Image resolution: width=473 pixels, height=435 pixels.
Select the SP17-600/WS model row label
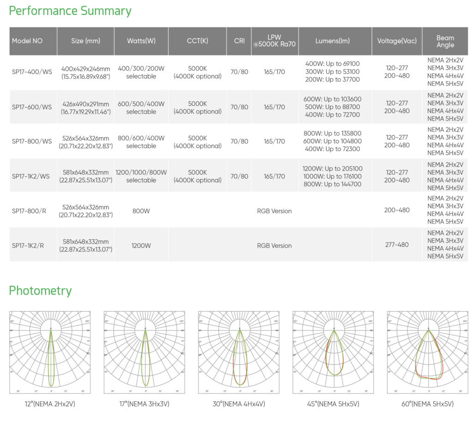[32, 107]
